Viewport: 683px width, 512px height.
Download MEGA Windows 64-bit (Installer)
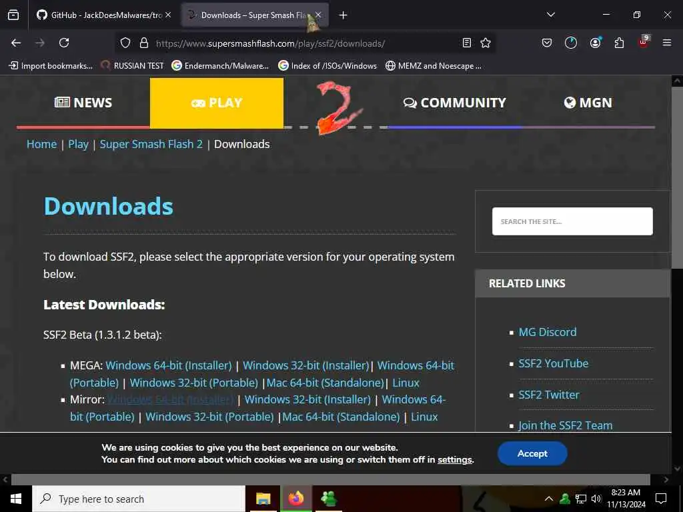(x=169, y=365)
